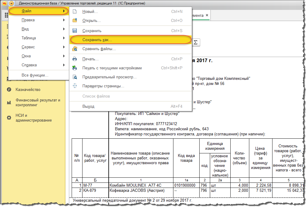Image resolution: width=308 pixels, height=208 pixels.
Task: Expand arrow next to Таблица
Action: 64,38
